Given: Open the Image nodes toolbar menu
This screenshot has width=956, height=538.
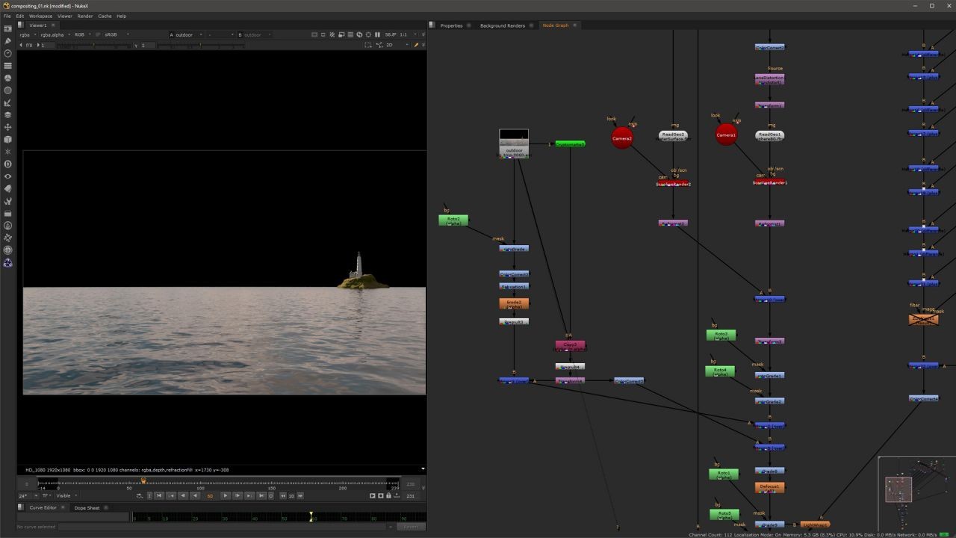Looking at the screenshot, I should [x=8, y=28].
